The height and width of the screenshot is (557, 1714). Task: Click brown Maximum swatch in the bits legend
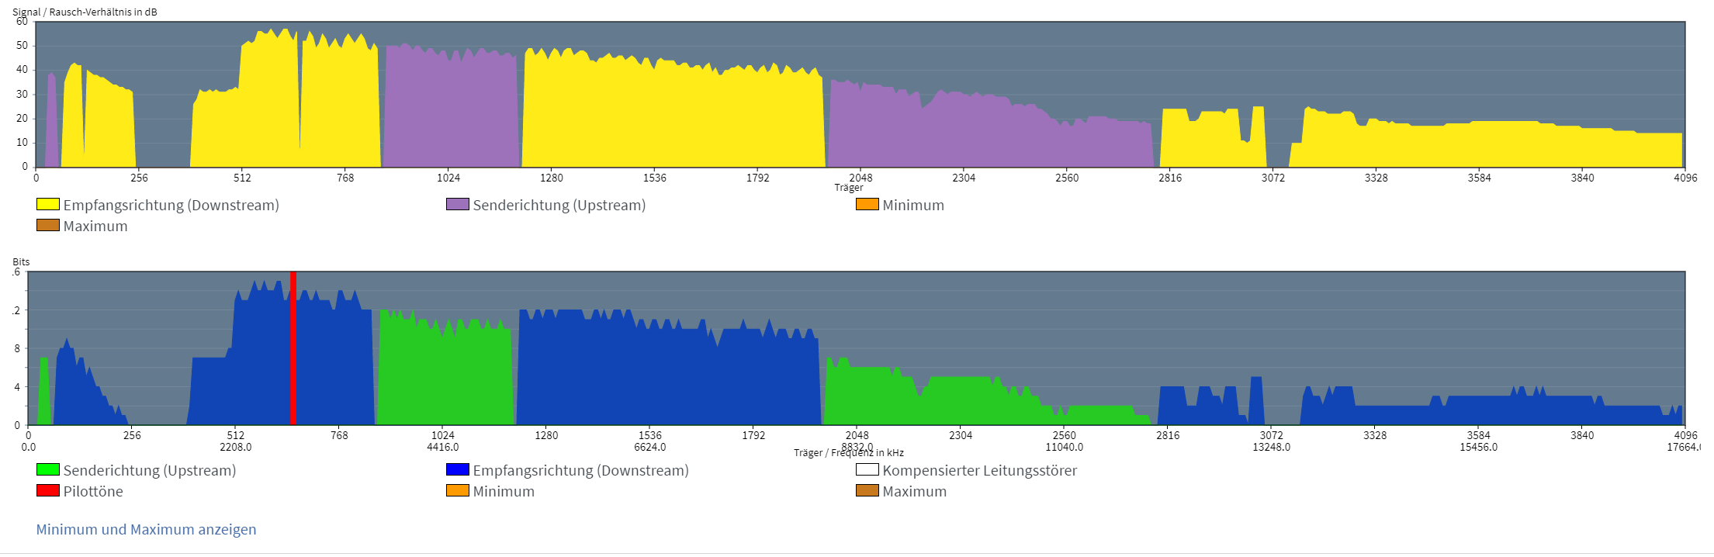[x=867, y=490]
